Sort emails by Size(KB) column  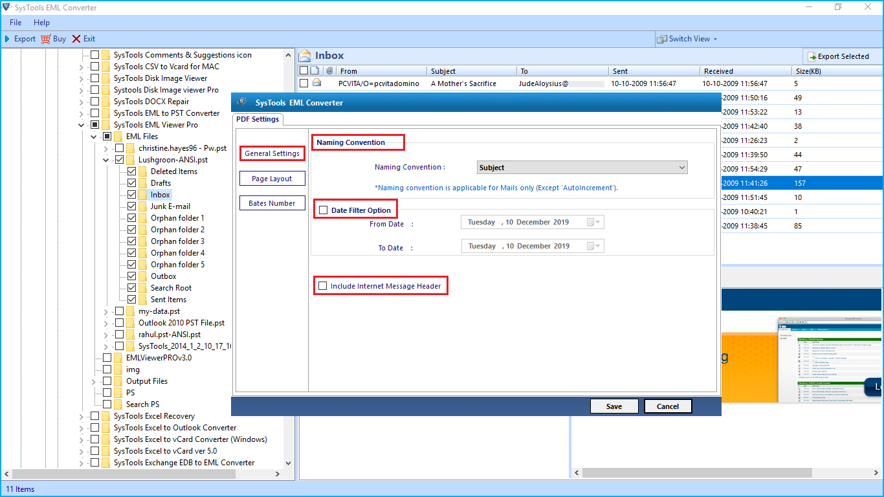836,71
